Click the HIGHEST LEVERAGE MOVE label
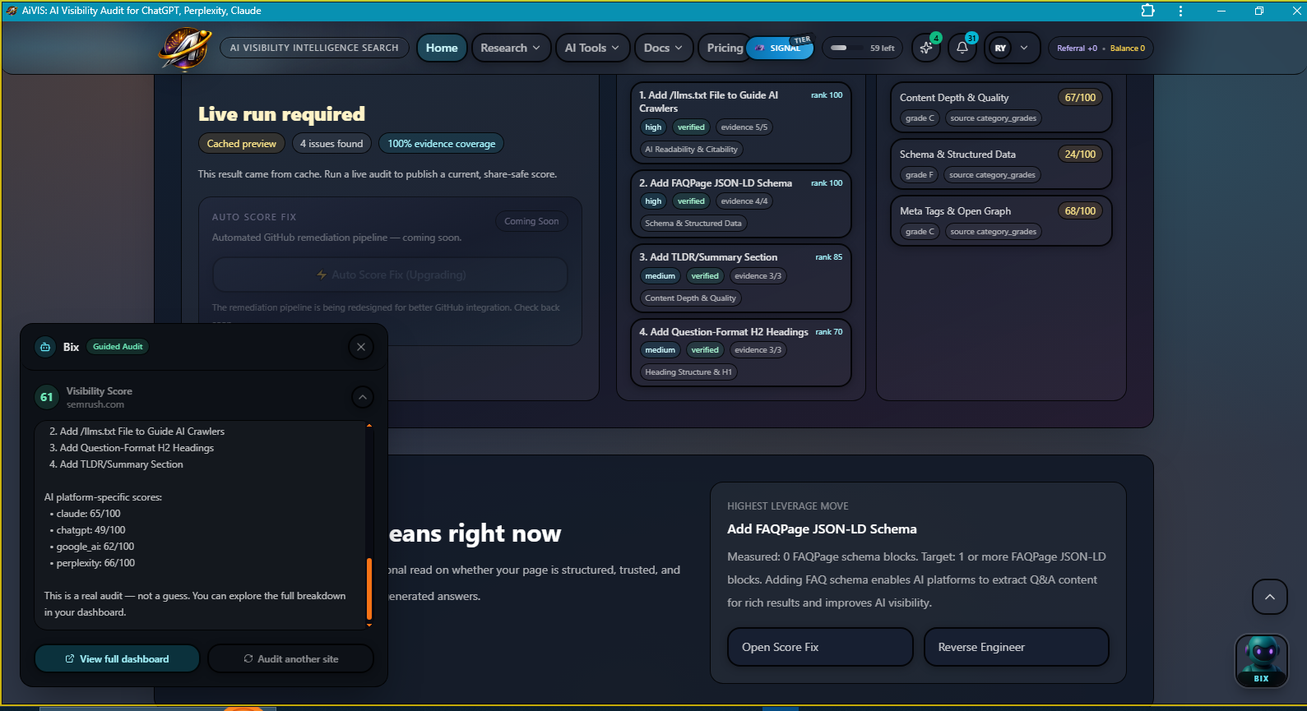This screenshot has width=1307, height=711. (788, 506)
